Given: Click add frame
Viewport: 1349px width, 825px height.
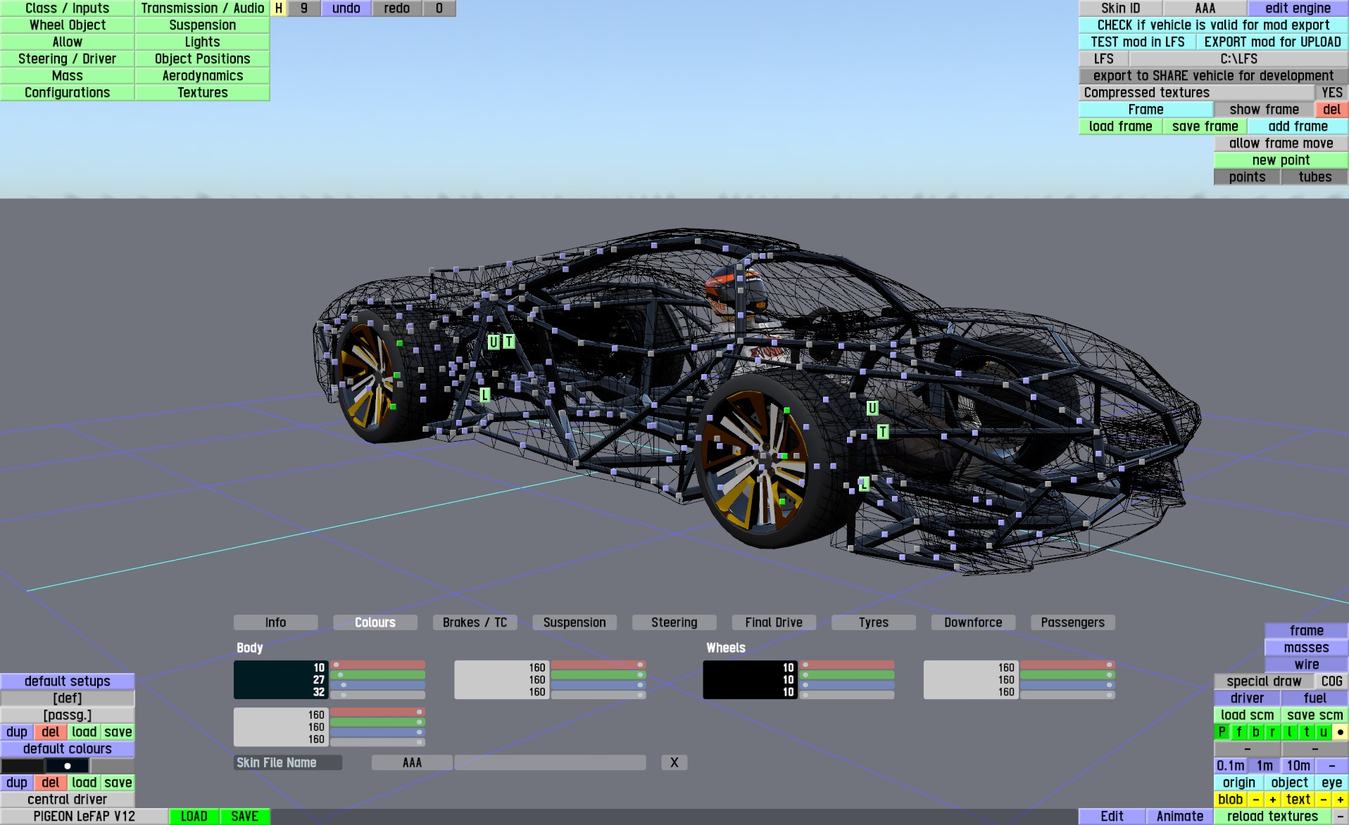Looking at the screenshot, I should coord(1298,127).
